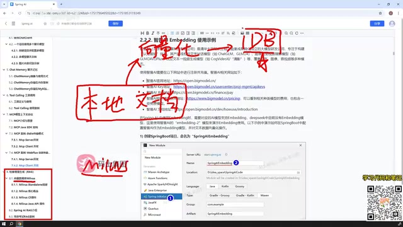Viewport: 403px width, 227px height.
Task: Collapse section 7.4 MCP WebFlux in outline
Action: [6, 153]
